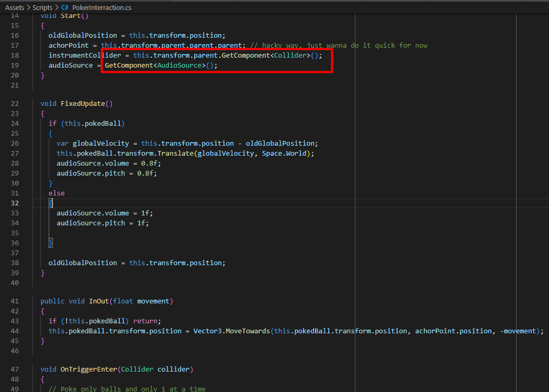
Task: Click line number 47 in the gutter
Action: [x=15, y=369]
